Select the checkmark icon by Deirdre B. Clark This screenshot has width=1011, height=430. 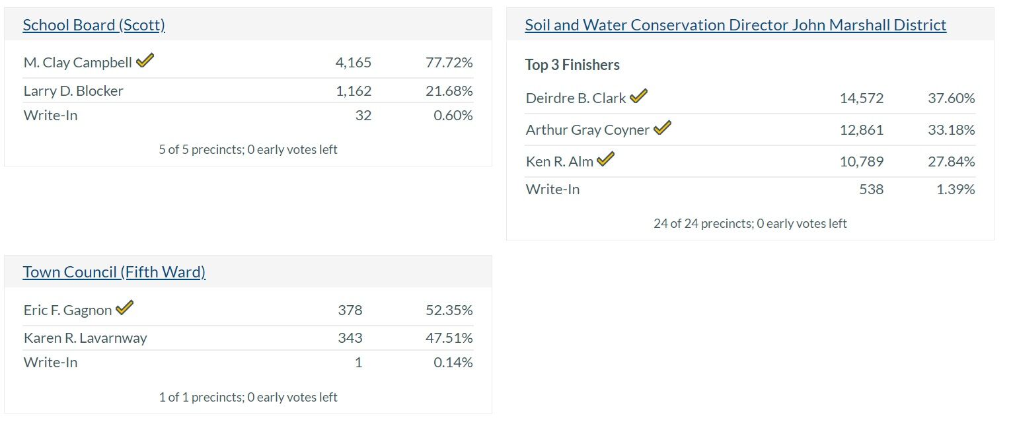[638, 95]
